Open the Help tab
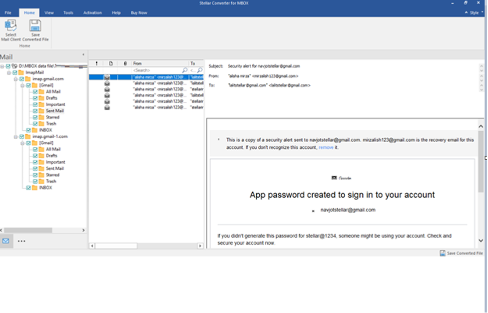 click(116, 13)
